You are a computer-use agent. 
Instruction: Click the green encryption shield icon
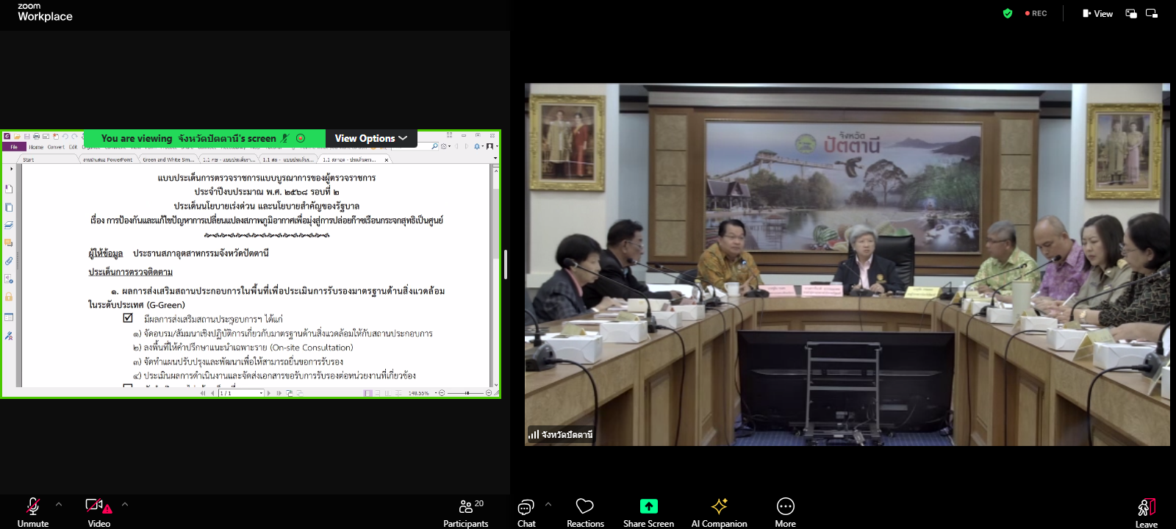(x=1008, y=13)
